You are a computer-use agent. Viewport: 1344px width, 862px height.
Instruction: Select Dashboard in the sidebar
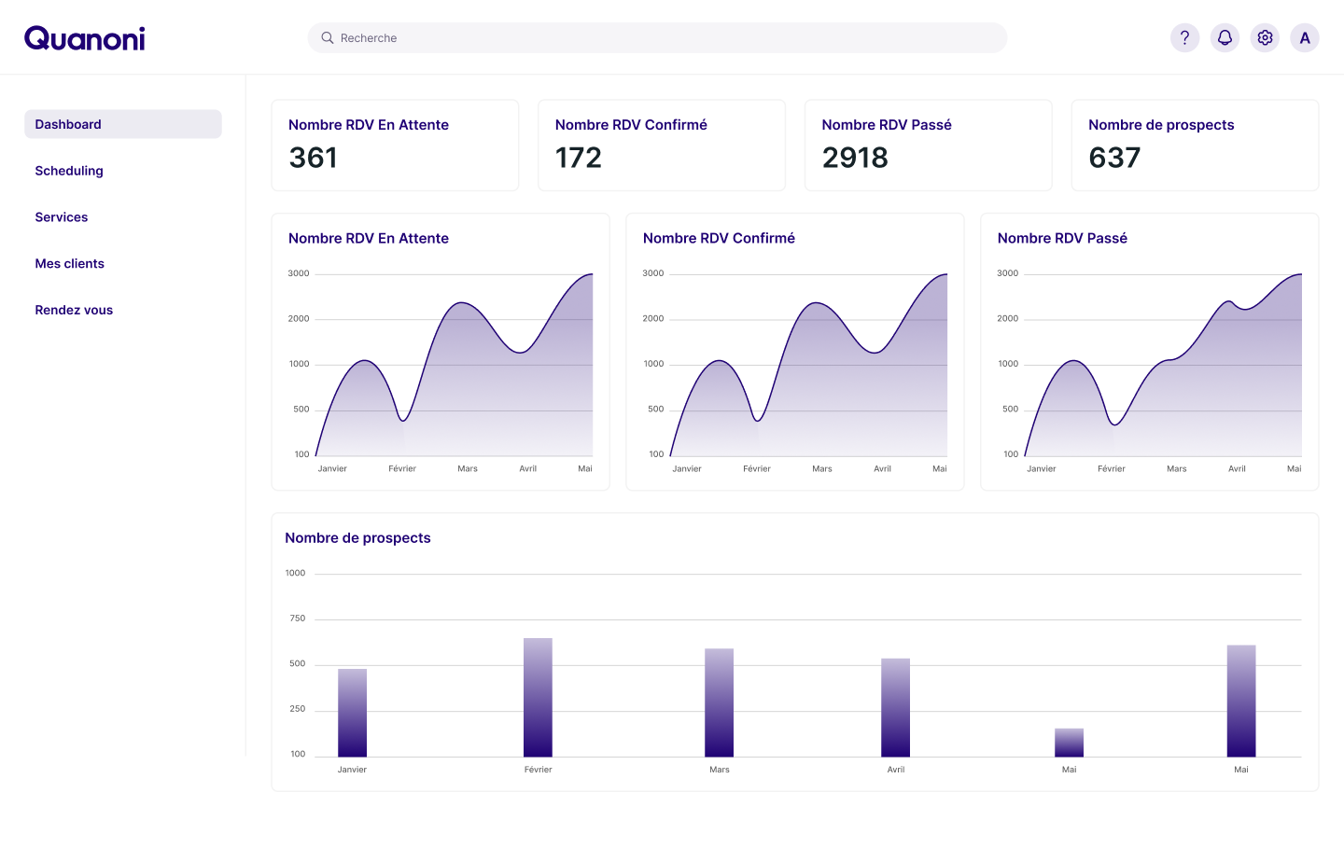123,124
